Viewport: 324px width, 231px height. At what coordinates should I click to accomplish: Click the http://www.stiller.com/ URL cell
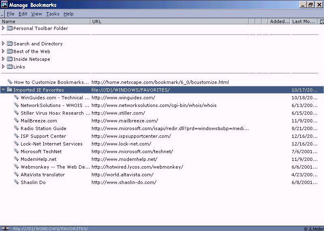pyautogui.click(x=118, y=113)
